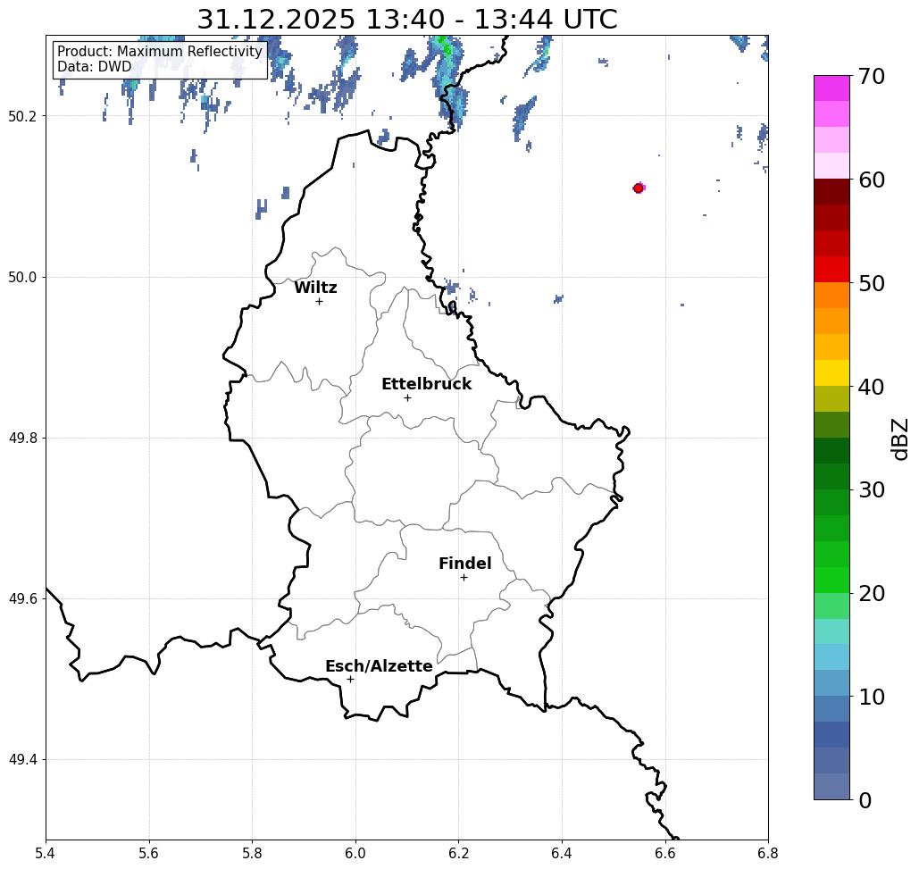Click the 30 tick on the colorbar

coord(871,490)
